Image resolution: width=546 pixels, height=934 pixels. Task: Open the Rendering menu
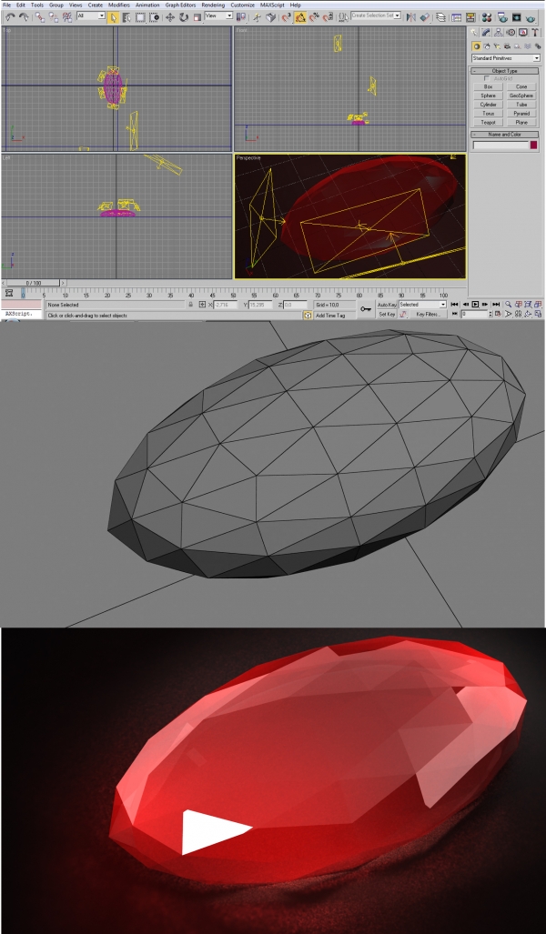(213, 5)
